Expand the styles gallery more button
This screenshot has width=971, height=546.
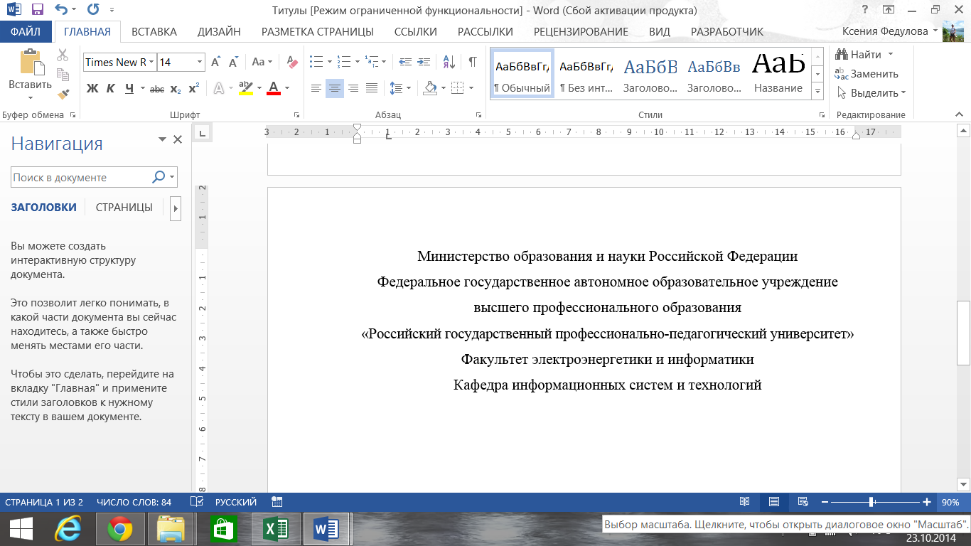click(x=817, y=91)
